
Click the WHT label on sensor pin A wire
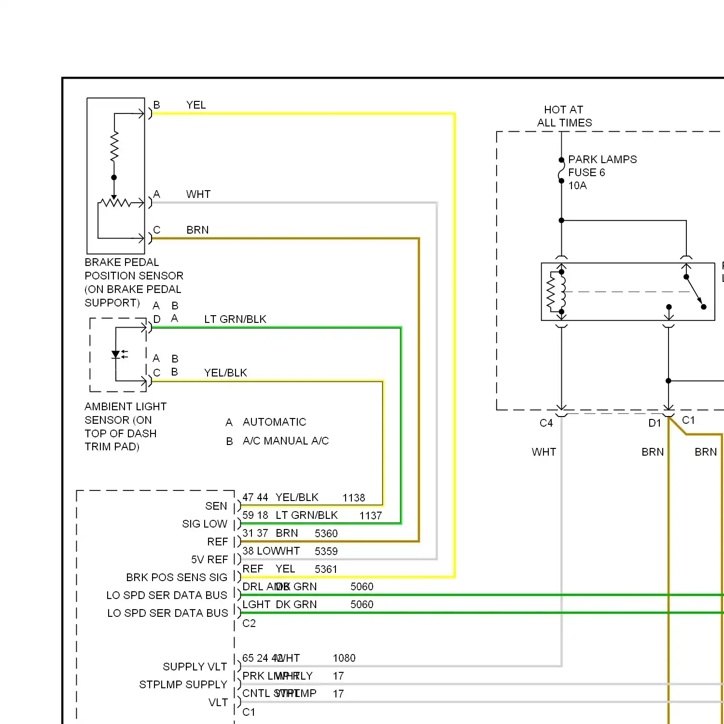[198, 194]
